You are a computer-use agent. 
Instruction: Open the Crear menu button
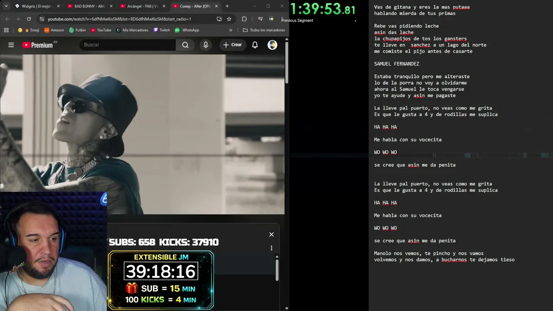pos(232,45)
